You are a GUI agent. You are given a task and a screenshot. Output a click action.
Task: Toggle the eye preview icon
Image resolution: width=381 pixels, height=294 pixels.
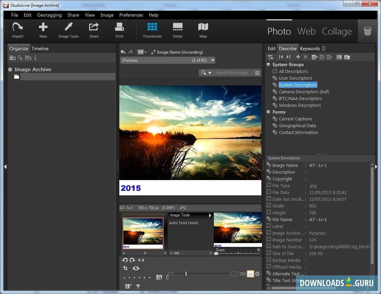pos(136,268)
